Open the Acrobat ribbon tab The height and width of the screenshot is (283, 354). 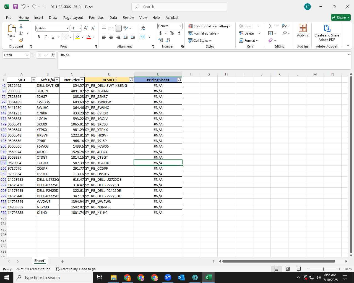[172, 17]
